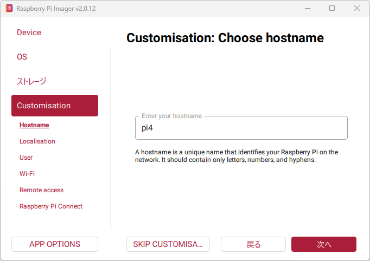
Task: Open the Localisation sub-step
Action: tap(37, 141)
